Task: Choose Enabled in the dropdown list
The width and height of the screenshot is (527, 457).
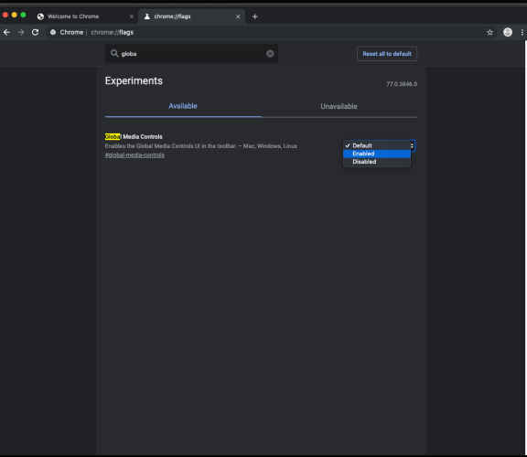Action: tap(377, 154)
